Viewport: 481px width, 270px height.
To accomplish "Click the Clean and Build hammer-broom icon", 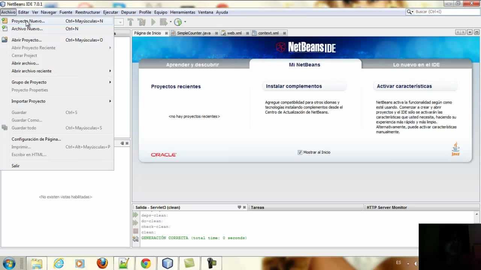I will 142,22.
